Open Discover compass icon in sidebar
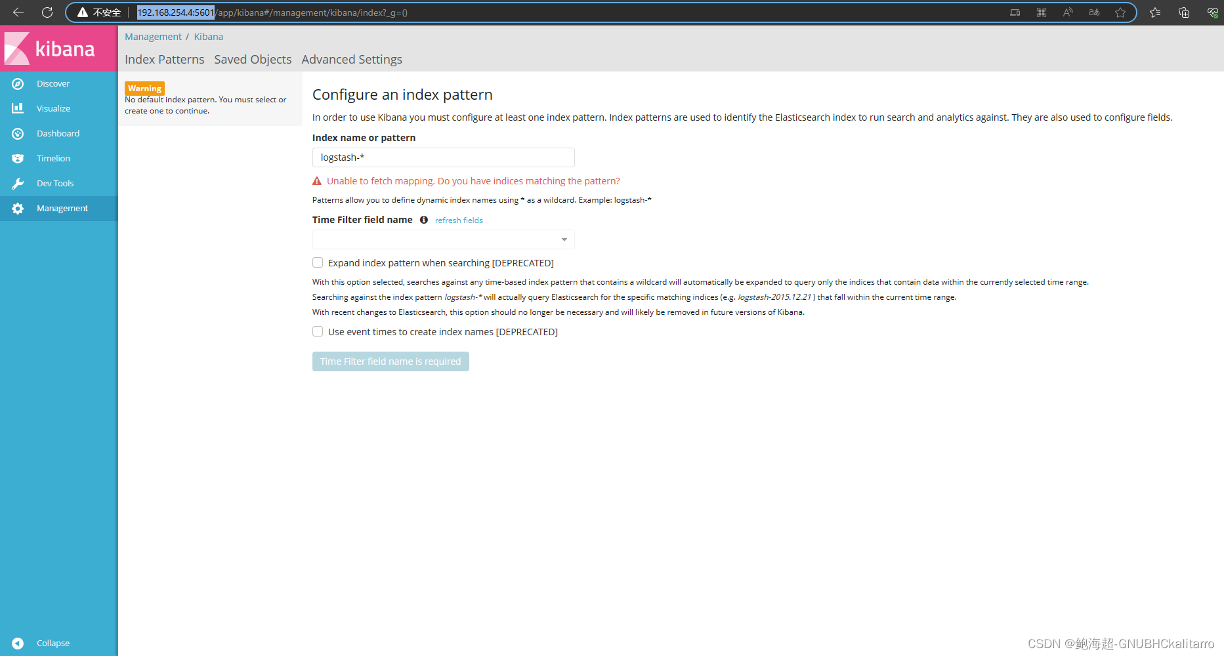The width and height of the screenshot is (1224, 656). 18,84
